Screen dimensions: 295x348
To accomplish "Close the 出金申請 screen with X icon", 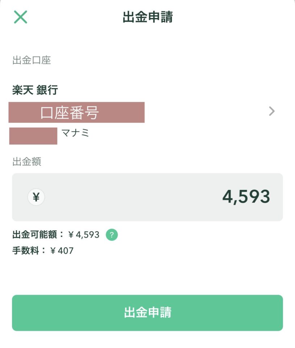I will tap(20, 17).
